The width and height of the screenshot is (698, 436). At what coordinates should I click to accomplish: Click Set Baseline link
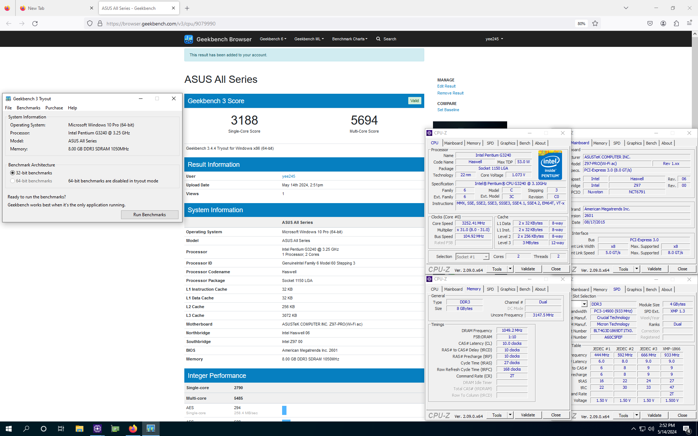point(448,110)
